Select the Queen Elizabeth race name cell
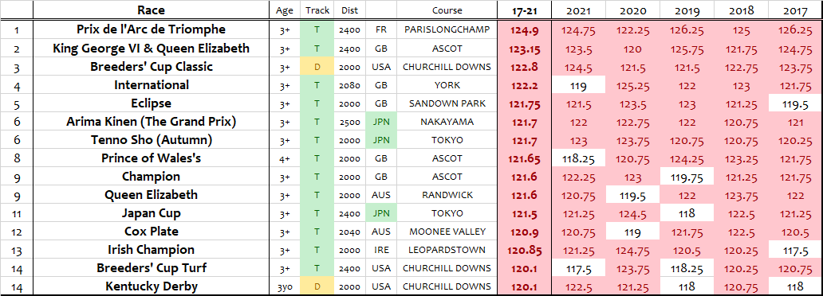Viewport: 823px width, 296px height. [x=152, y=195]
